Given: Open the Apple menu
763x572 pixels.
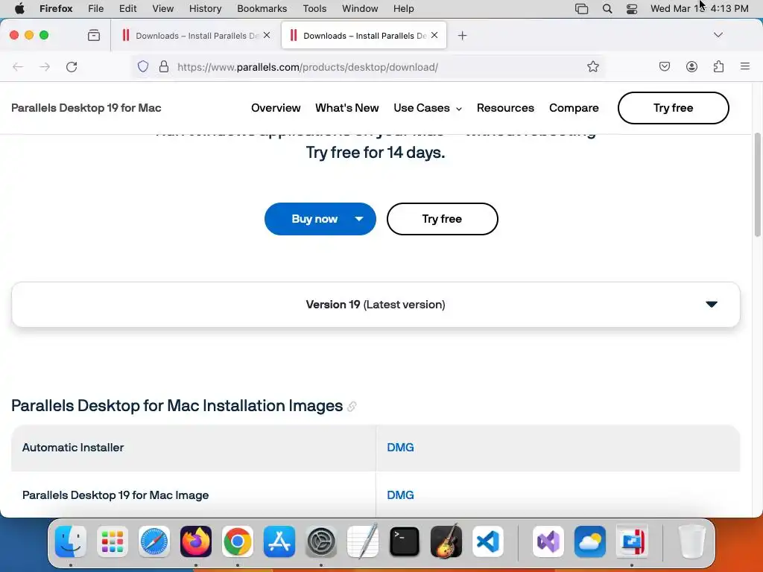Looking at the screenshot, I should point(19,9).
